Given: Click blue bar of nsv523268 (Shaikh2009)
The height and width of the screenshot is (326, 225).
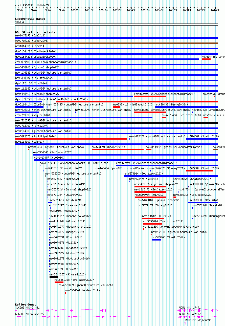Looking at the screenshot, I should (156, 240).
